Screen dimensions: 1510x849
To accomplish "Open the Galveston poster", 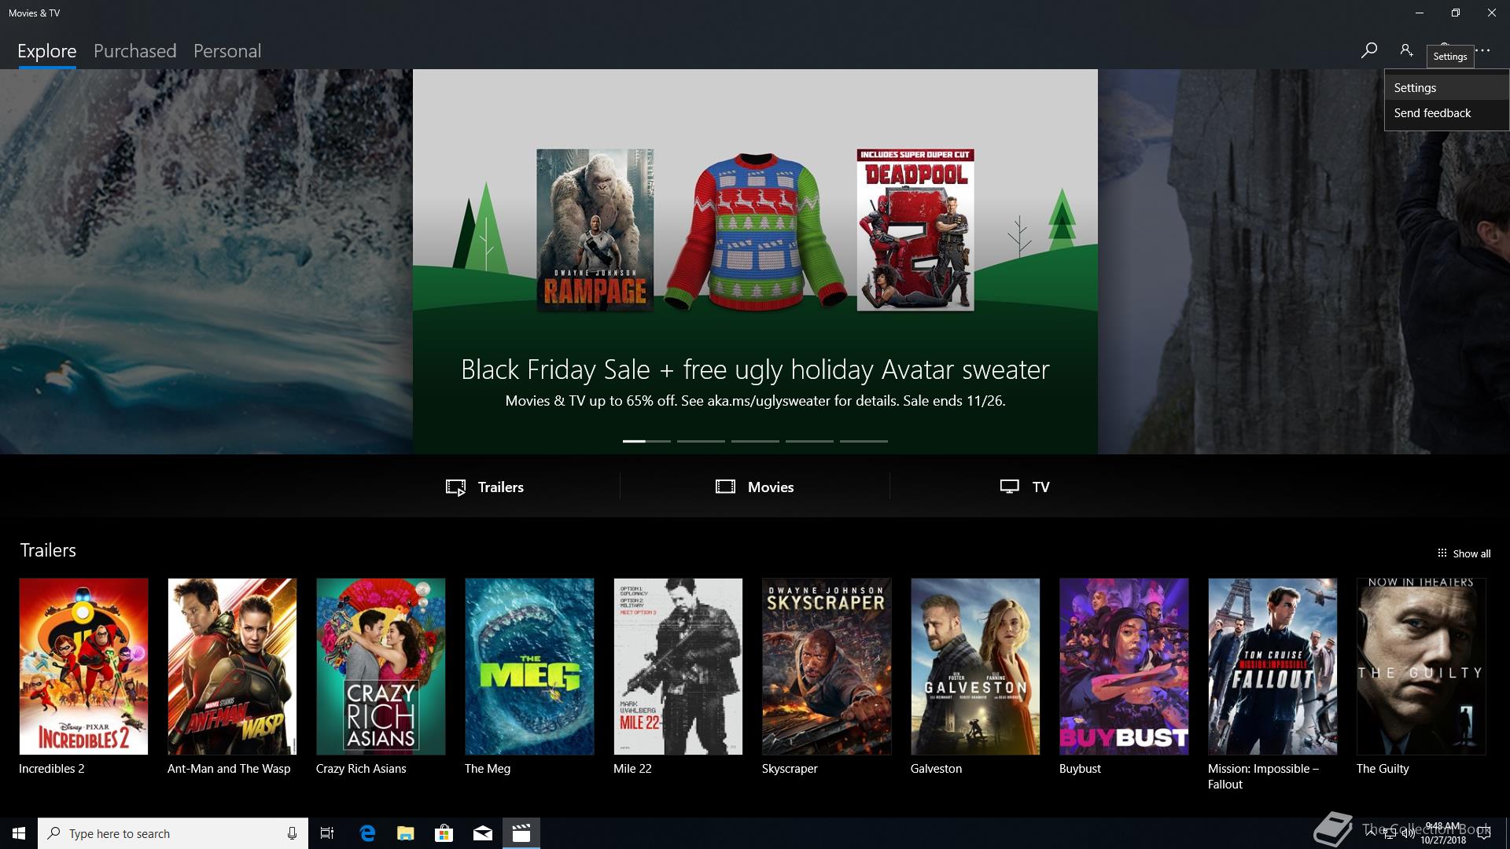I will 975,667.
